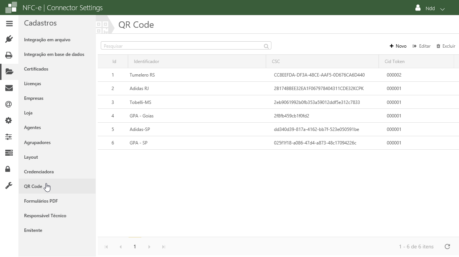Click the wrench tools icon
Screen dimensions: 459x257
[x=9, y=185]
